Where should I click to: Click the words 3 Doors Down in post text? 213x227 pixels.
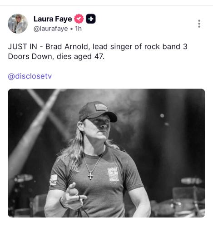(x=98, y=51)
